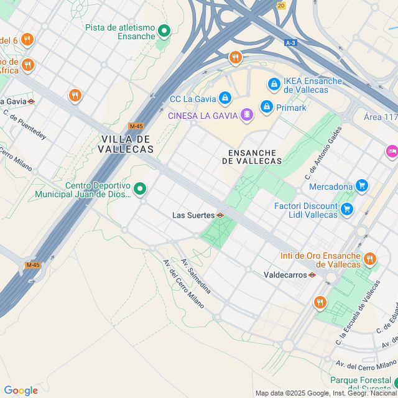Click Centro Deportivo Municipal Juan de Dios pin
Screen dimensions: 398x398
140,189
